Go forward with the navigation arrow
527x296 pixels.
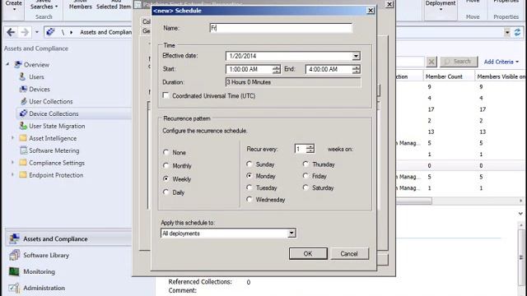coord(25,32)
